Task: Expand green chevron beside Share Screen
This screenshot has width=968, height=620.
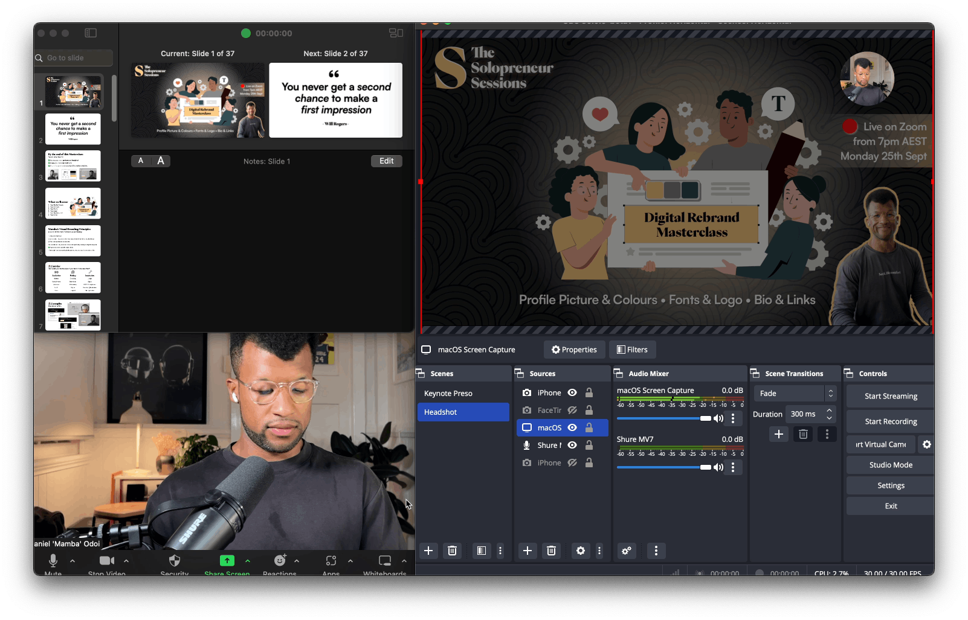Action: [x=248, y=561]
